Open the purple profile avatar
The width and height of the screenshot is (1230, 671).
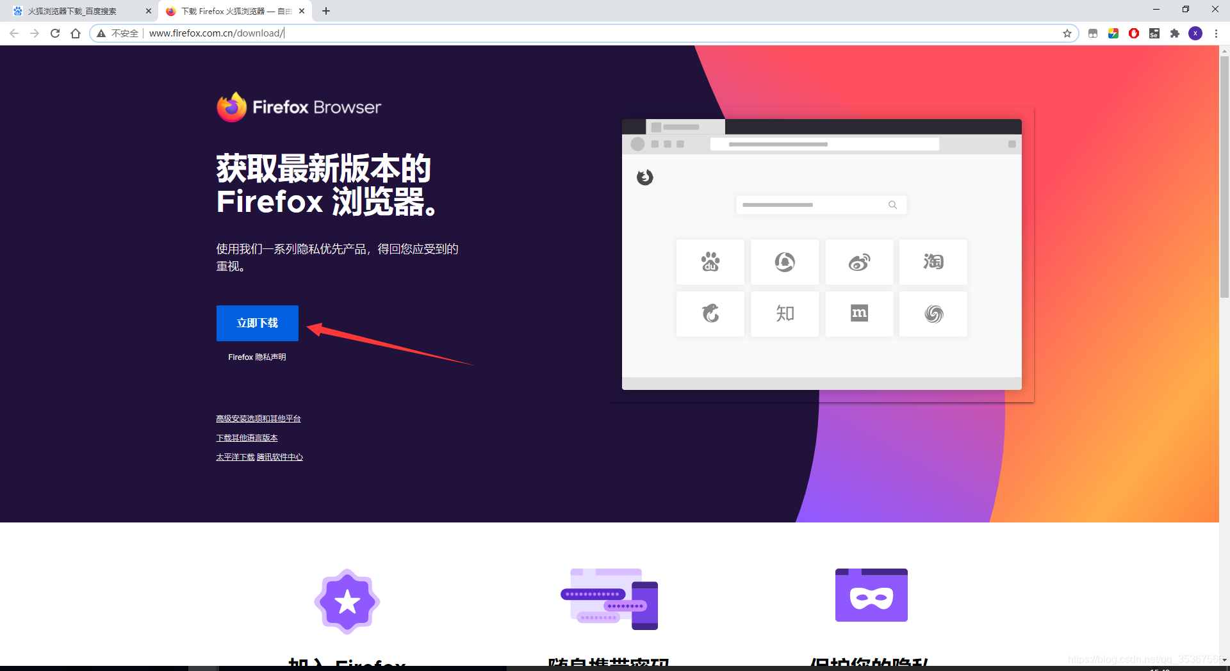coord(1195,33)
